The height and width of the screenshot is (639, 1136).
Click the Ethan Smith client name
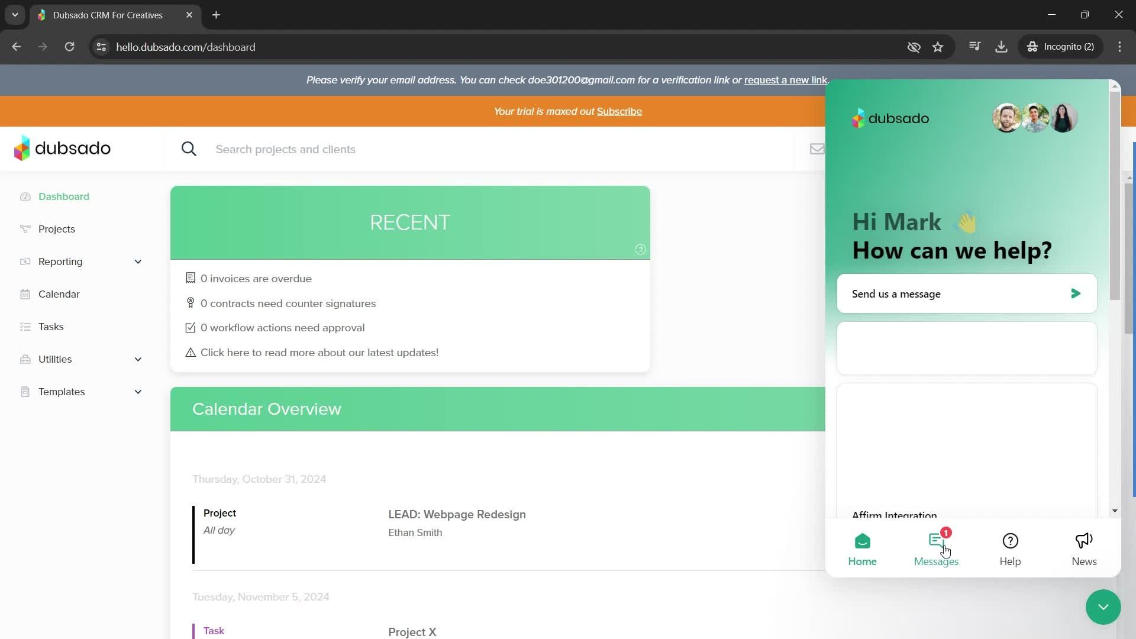point(415,532)
